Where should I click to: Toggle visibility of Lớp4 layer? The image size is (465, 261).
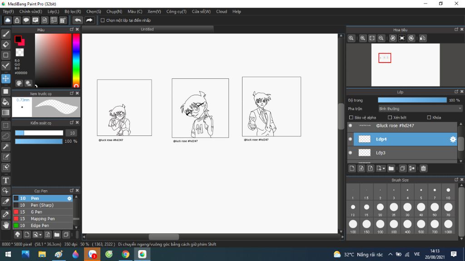351,139
